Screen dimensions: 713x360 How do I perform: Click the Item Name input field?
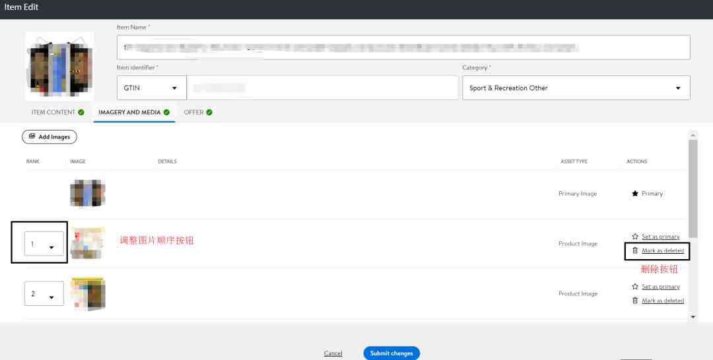coord(403,47)
